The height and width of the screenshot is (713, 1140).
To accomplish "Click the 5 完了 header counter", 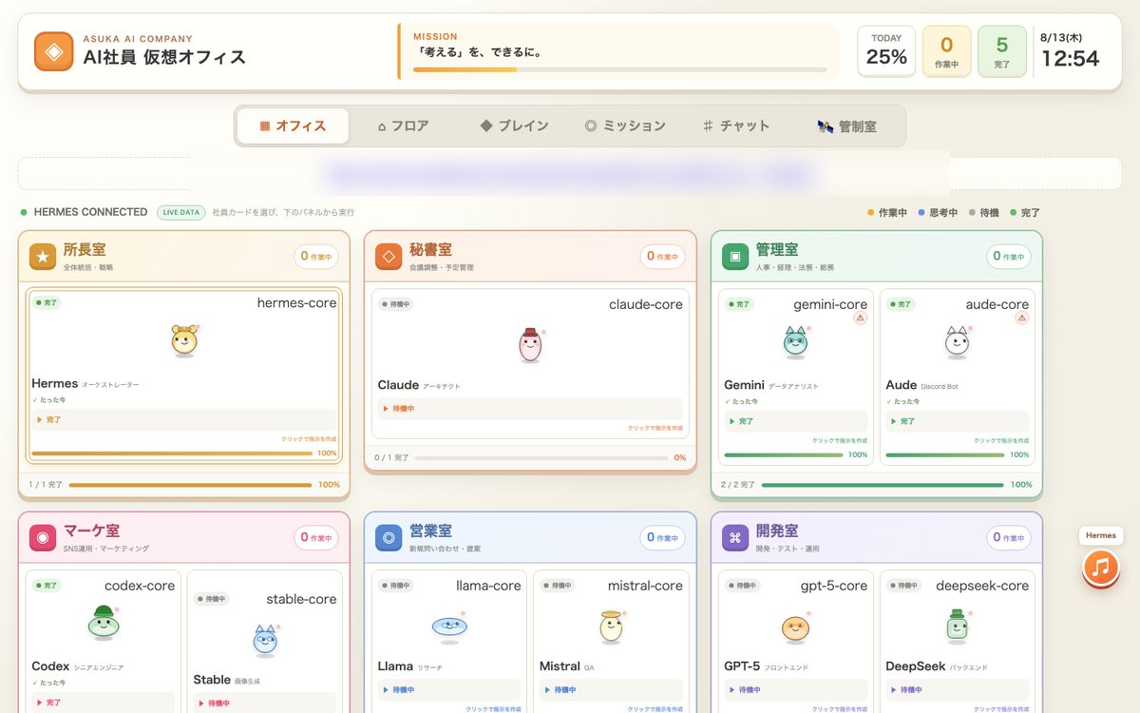I will pyautogui.click(x=1002, y=51).
